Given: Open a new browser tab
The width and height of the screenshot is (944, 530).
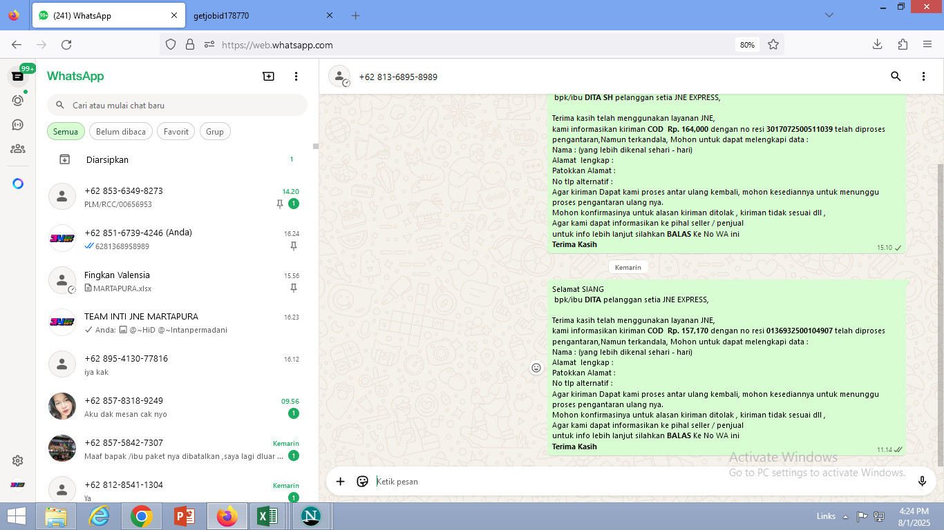Looking at the screenshot, I should click(x=355, y=15).
